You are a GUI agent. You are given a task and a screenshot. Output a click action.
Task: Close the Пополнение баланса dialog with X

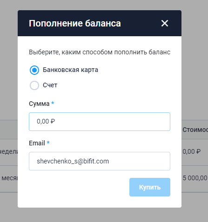[165, 23]
